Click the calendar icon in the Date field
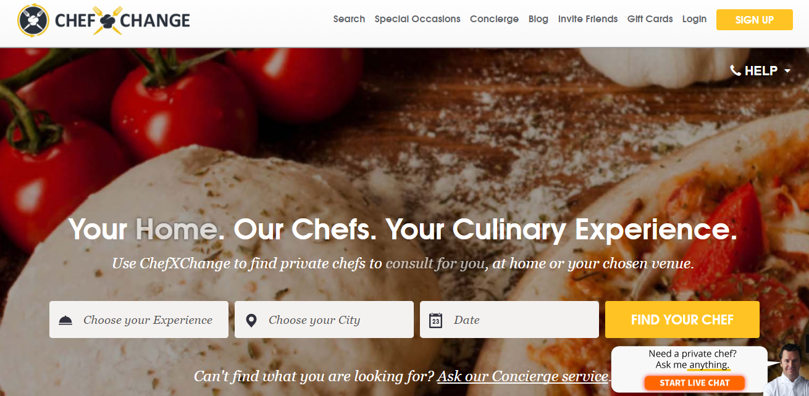 pyautogui.click(x=436, y=320)
